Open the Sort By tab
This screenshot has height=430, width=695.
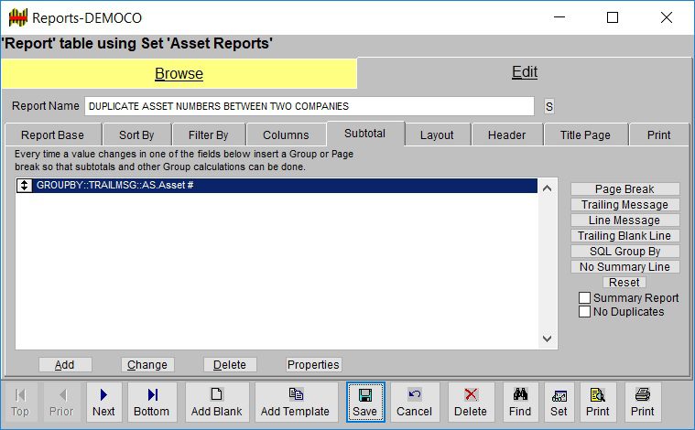pos(136,135)
